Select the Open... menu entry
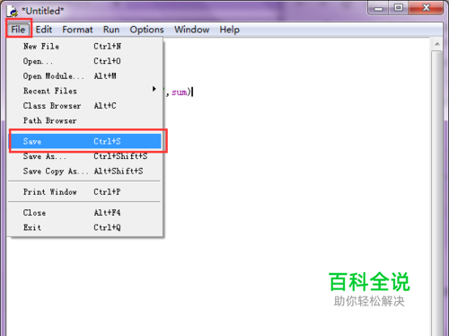This screenshot has height=336, width=449. 85,61
